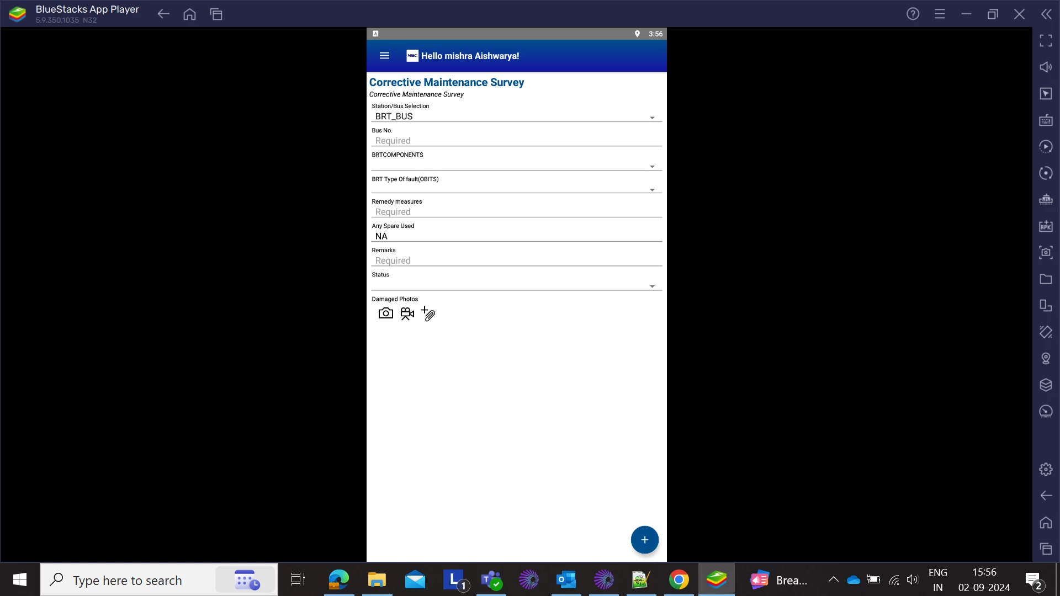Tap the video recording icon

(x=407, y=314)
